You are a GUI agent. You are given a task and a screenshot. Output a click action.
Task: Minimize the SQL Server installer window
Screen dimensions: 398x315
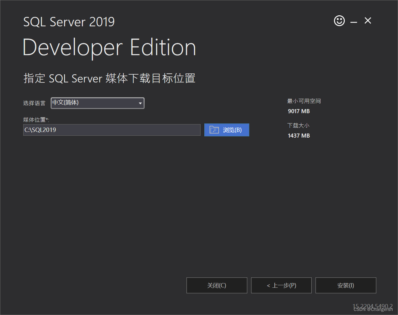(x=354, y=22)
